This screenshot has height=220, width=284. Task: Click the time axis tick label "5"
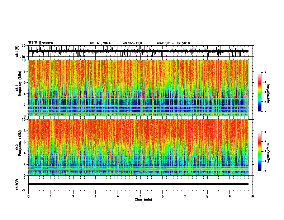tap(140, 196)
